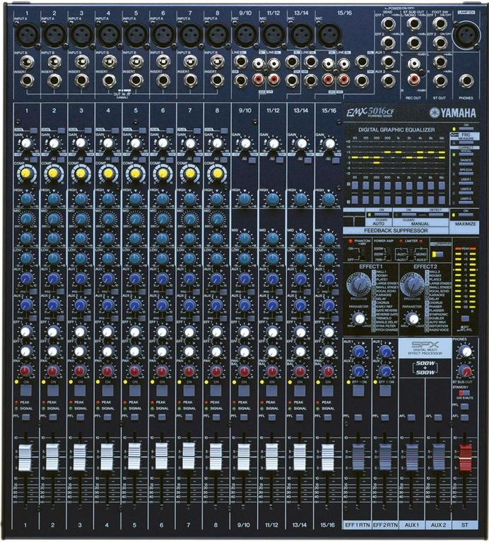The image size is (489, 542).
Task: Click the red PAN knob on channel 2
Action: (x=52, y=371)
